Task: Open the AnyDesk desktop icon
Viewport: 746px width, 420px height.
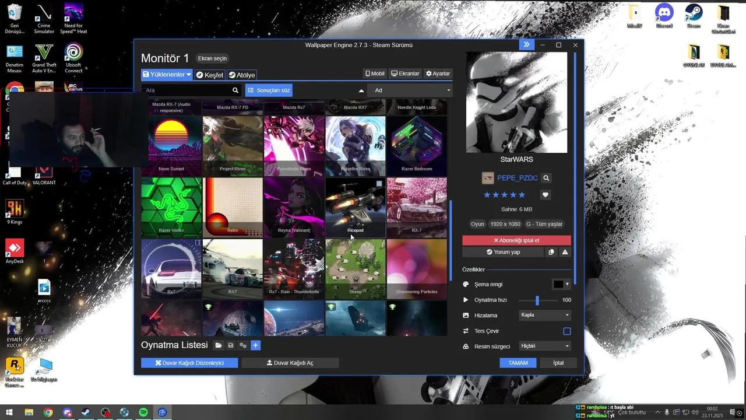Action: coord(15,251)
